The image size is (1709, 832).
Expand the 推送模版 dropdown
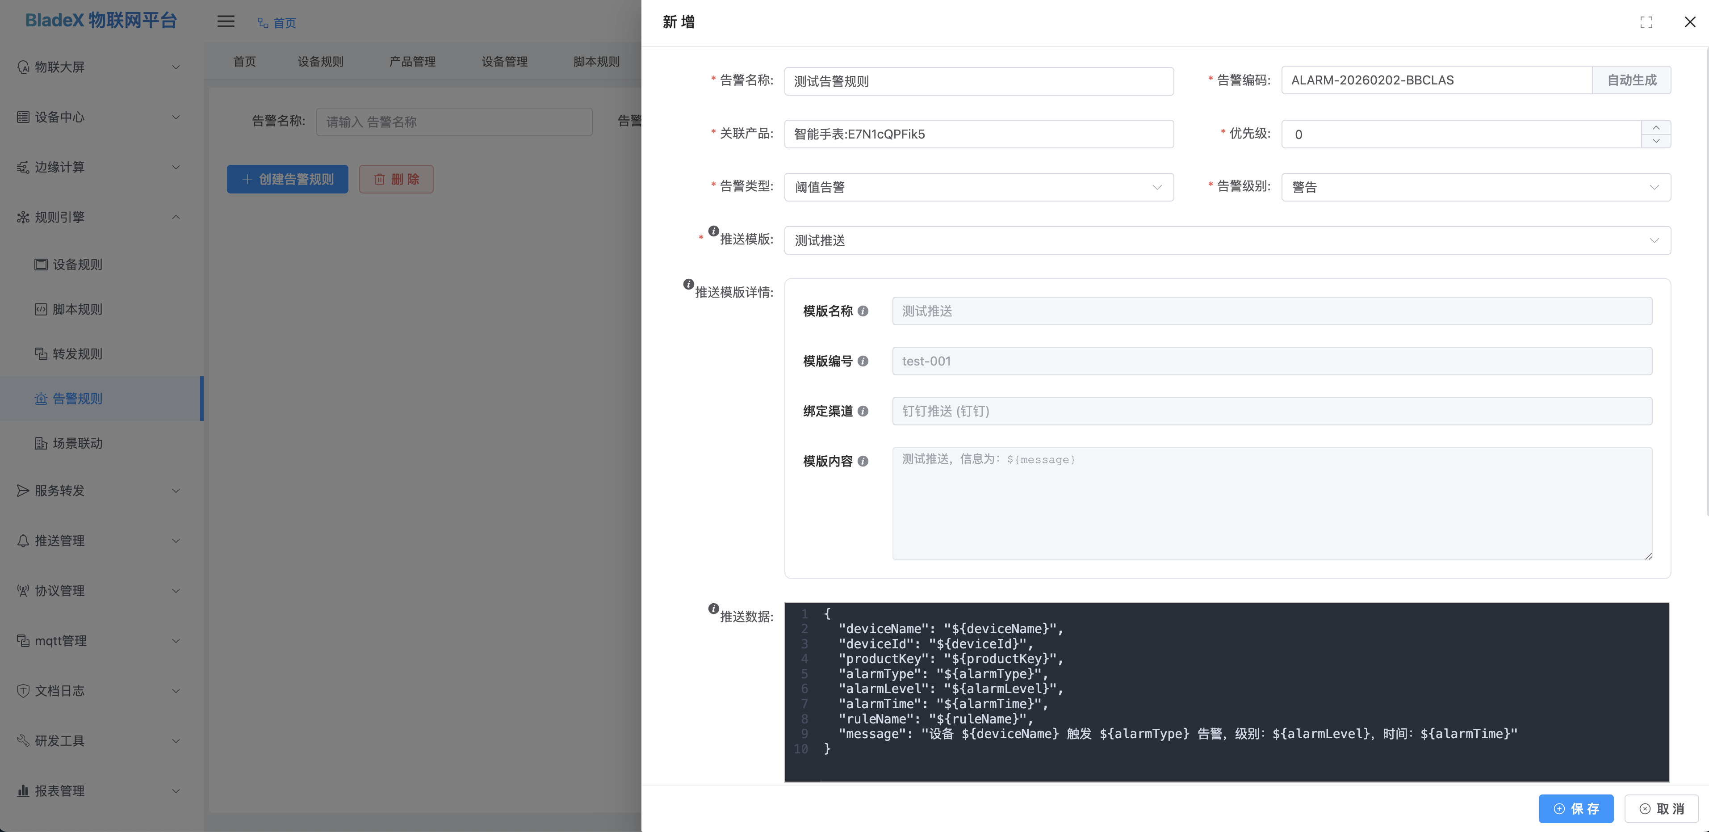[1227, 240]
